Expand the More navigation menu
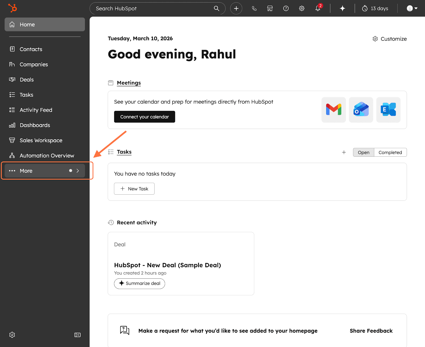Viewport: 425px width, 347px height. click(x=45, y=171)
